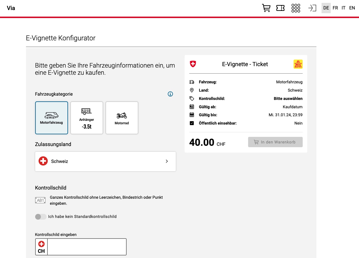Click the yellow E-Vignette sticker icon
359x258 pixels.
pos(298,64)
